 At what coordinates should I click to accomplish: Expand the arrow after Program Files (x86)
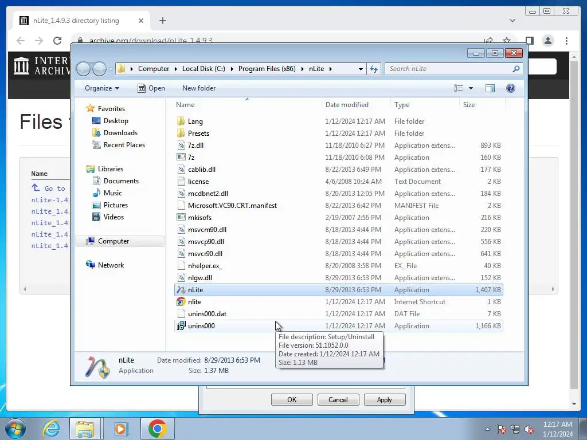(303, 69)
